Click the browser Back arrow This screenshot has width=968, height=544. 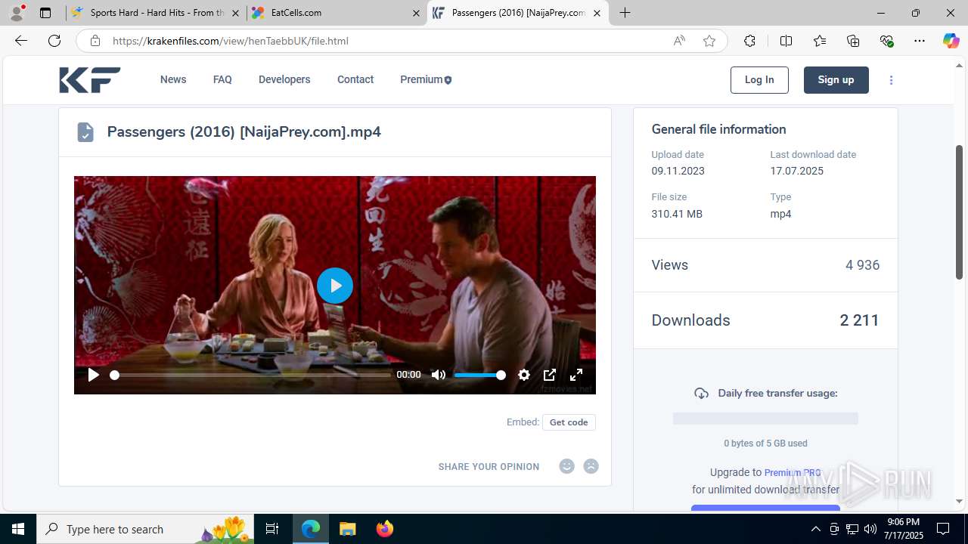point(21,41)
